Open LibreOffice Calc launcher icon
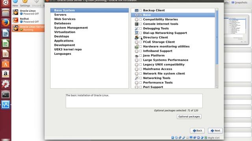This screenshot has height=141, width=252. click(x=6, y=43)
